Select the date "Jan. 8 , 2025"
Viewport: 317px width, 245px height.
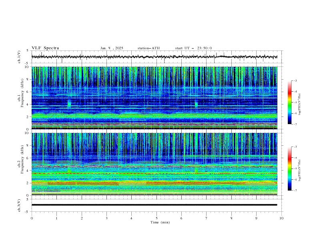point(112,48)
